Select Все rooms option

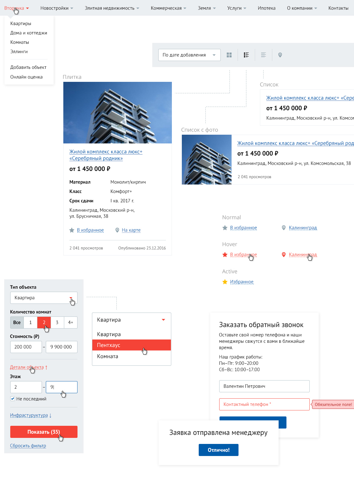tap(17, 323)
